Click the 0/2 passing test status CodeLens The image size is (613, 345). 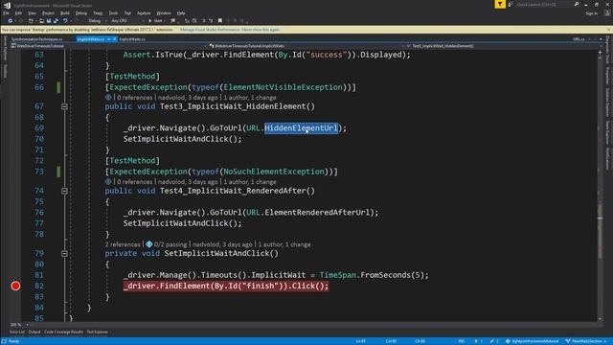(166, 244)
